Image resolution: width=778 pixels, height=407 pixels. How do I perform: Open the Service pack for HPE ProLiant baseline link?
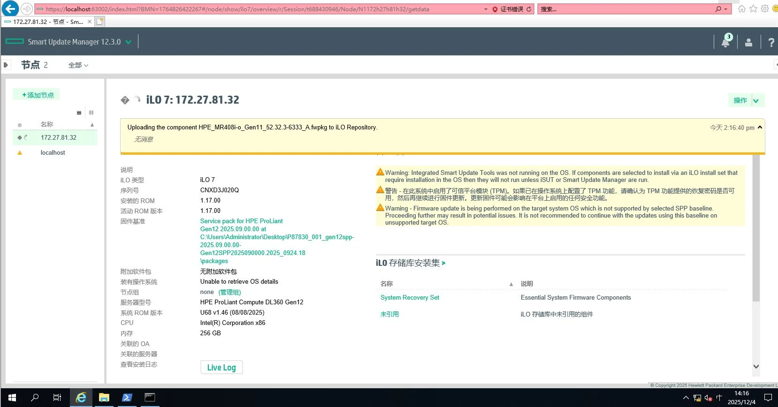tap(277, 241)
